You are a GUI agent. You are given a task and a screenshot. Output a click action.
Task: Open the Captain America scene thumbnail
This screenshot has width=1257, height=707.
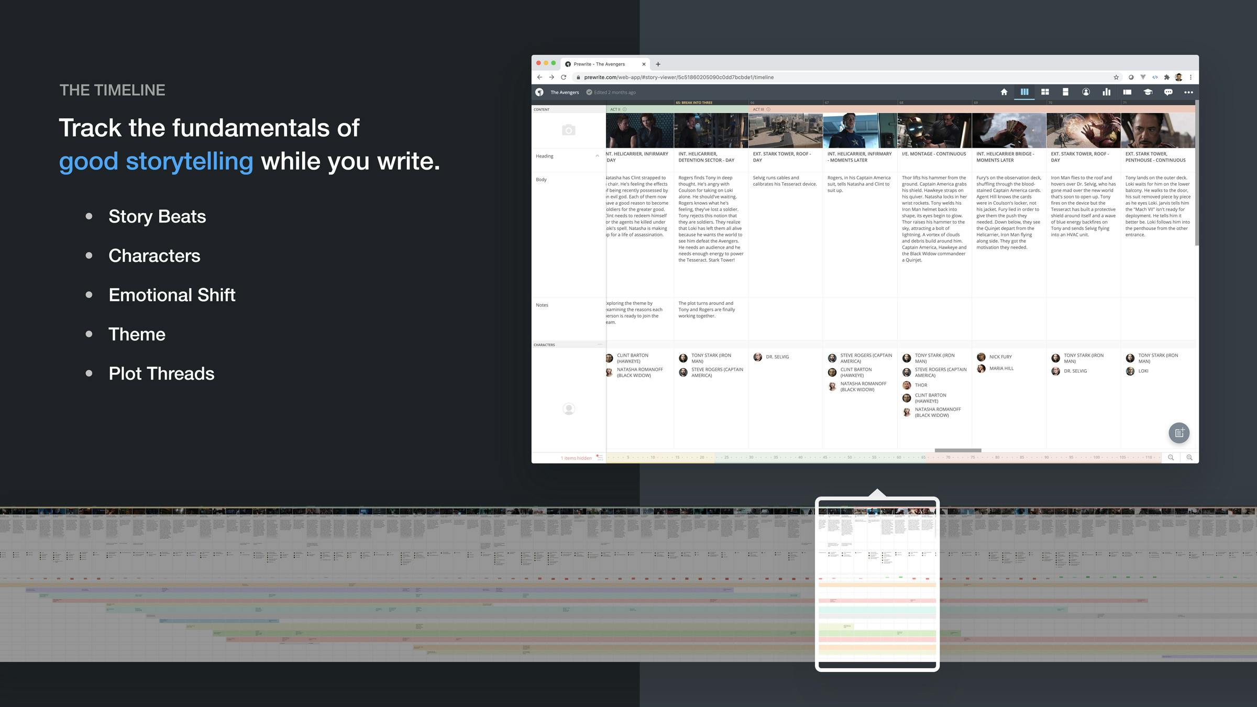[x=860, y=130]
